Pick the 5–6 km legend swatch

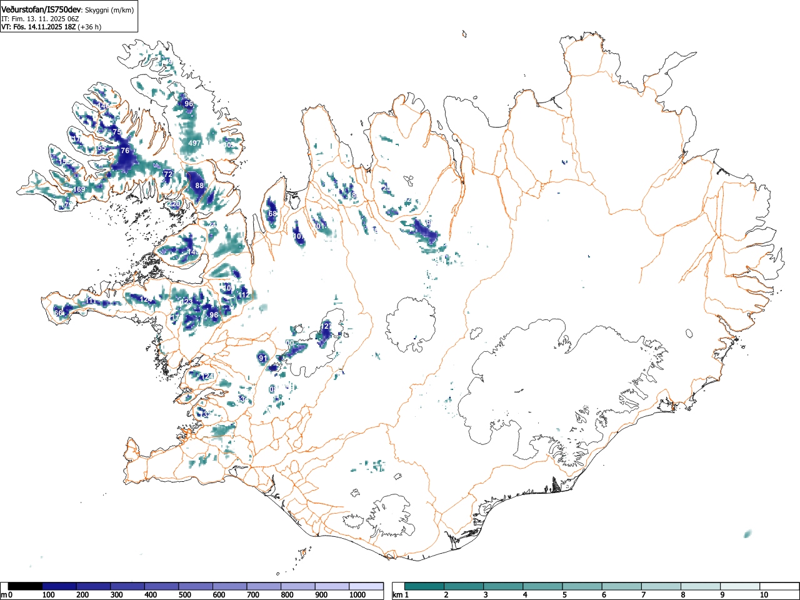pyautogui.click(x=582, y=586)
